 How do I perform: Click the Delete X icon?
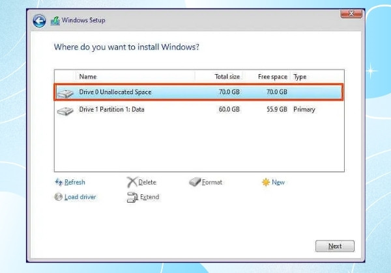(132, 182)
